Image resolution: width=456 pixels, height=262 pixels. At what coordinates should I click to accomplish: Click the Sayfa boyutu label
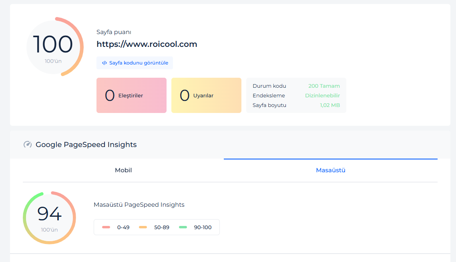269,105
